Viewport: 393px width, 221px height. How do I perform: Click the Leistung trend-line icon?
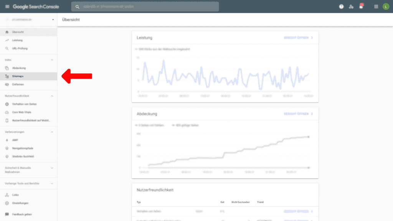[x=7, y=40]
